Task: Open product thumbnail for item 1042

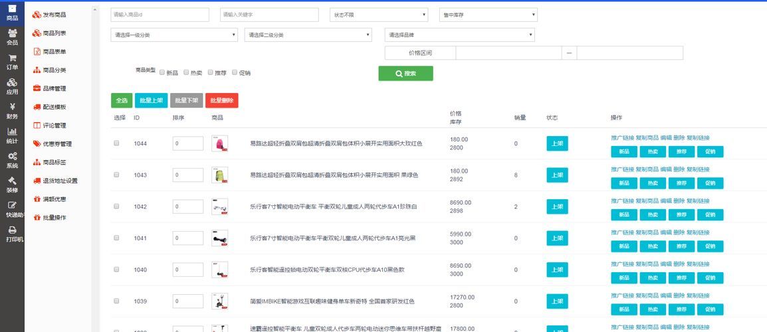Action: (x=219, y=207)
